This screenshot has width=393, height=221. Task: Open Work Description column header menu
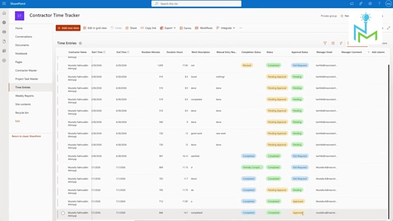click(201, 52)
